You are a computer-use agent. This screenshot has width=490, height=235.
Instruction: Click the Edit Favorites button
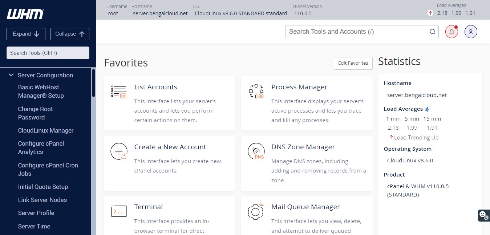tap(353, 63)
